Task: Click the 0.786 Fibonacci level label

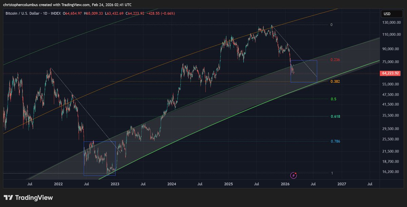Action: point(335,141)
